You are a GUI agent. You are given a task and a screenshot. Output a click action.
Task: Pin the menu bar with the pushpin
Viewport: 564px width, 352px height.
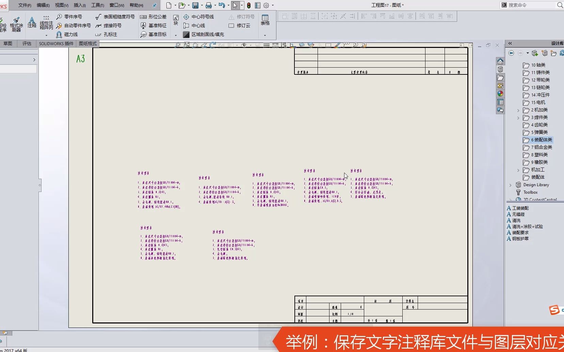click(x=155, y=5)
